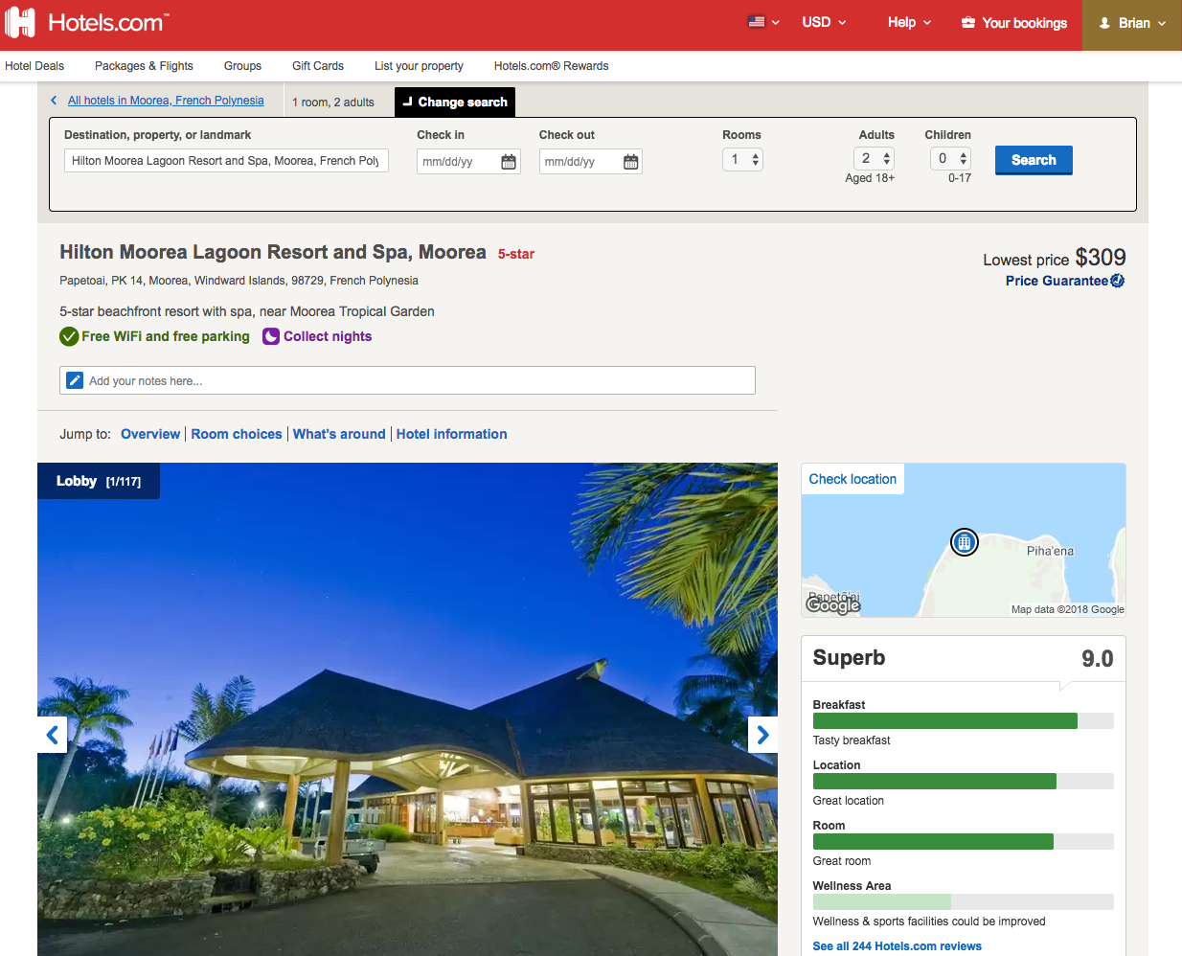Screen dimensions: 1182x956
Task: Click the Price Guarantee badge icon
Action: coord(1118,281)
